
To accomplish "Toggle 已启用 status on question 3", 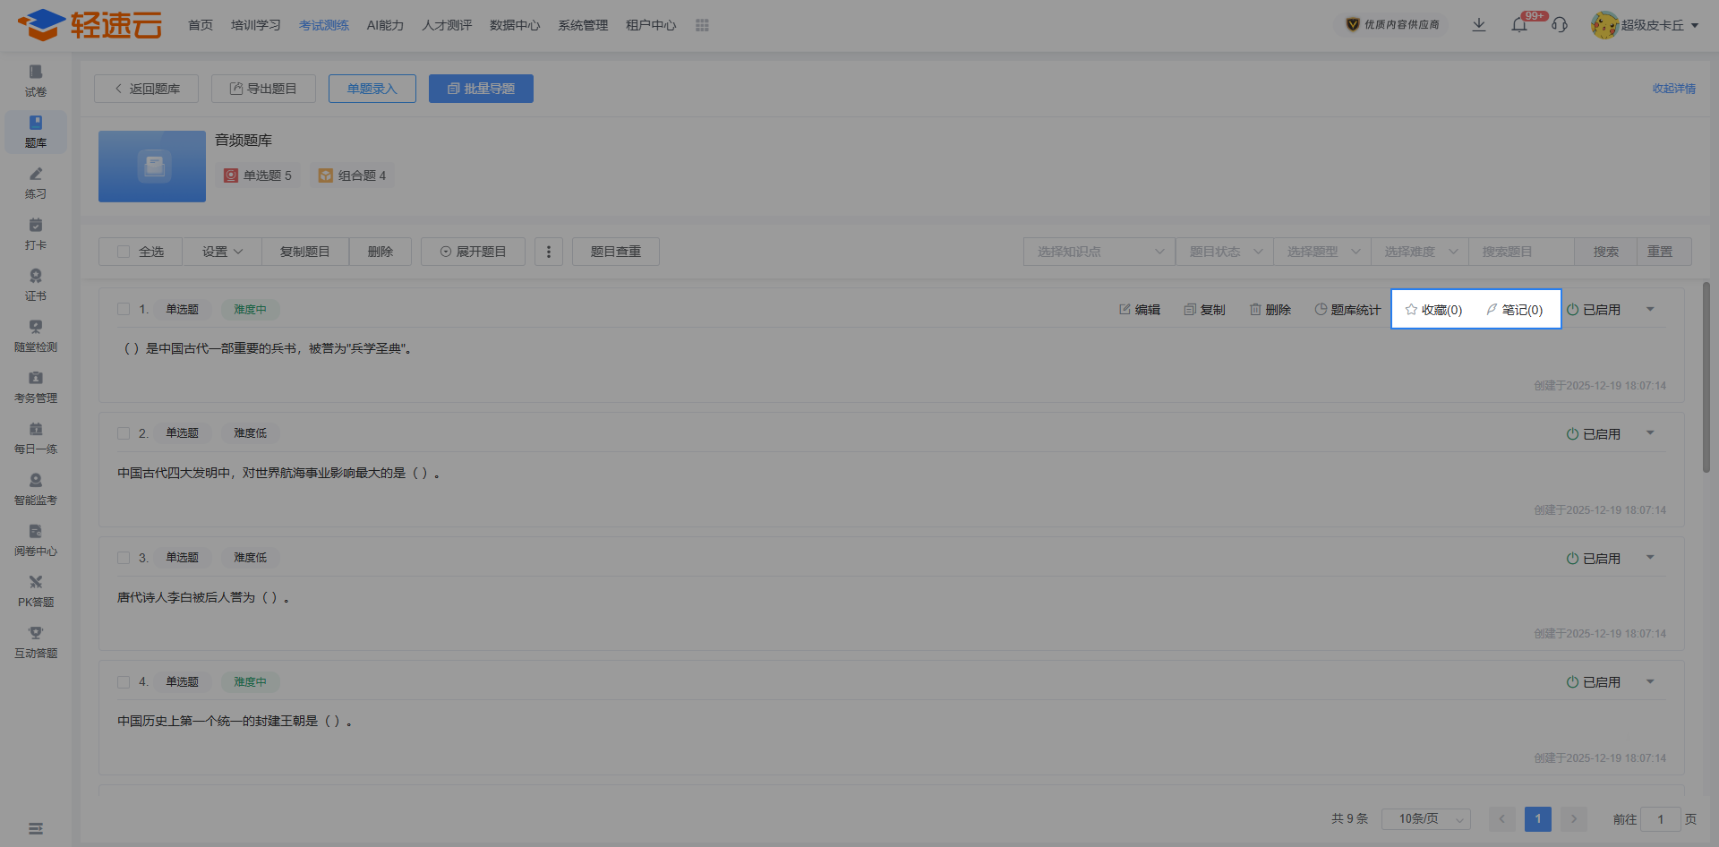I will [x=1594, y=559].
